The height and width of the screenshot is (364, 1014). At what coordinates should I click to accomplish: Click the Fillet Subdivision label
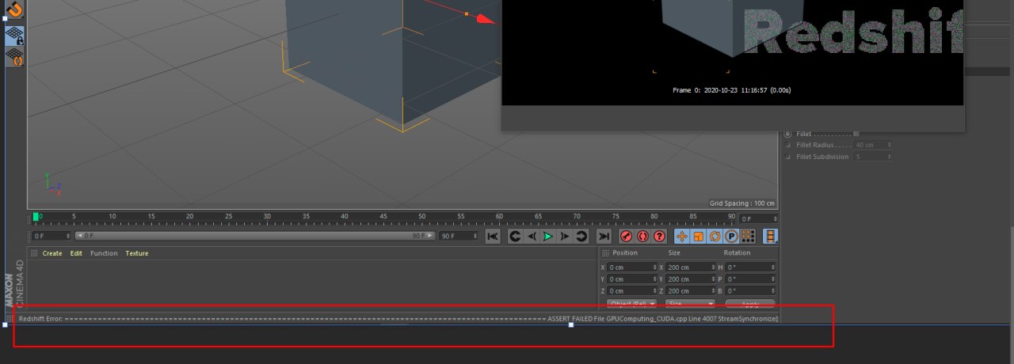pos(821,157)
